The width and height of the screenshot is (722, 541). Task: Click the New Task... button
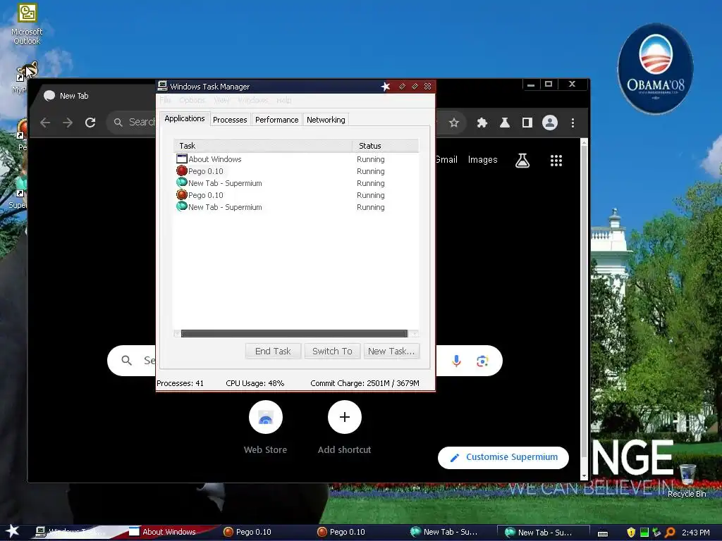pyautogui.click(x=391, y=351)
